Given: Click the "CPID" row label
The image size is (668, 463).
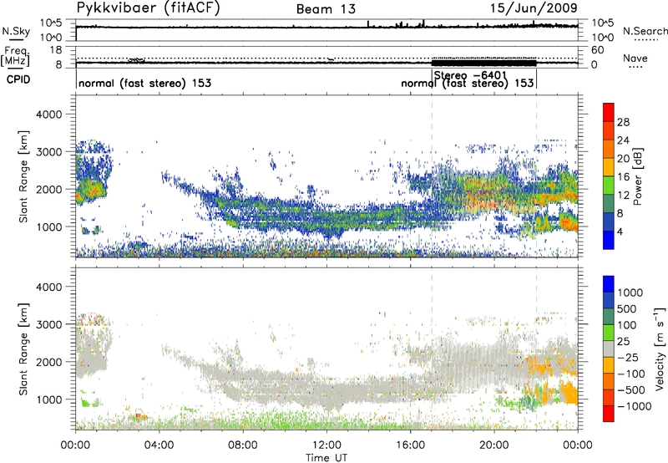Looking at the screenshot, I should pyautogui.click(x=18, y=79).
